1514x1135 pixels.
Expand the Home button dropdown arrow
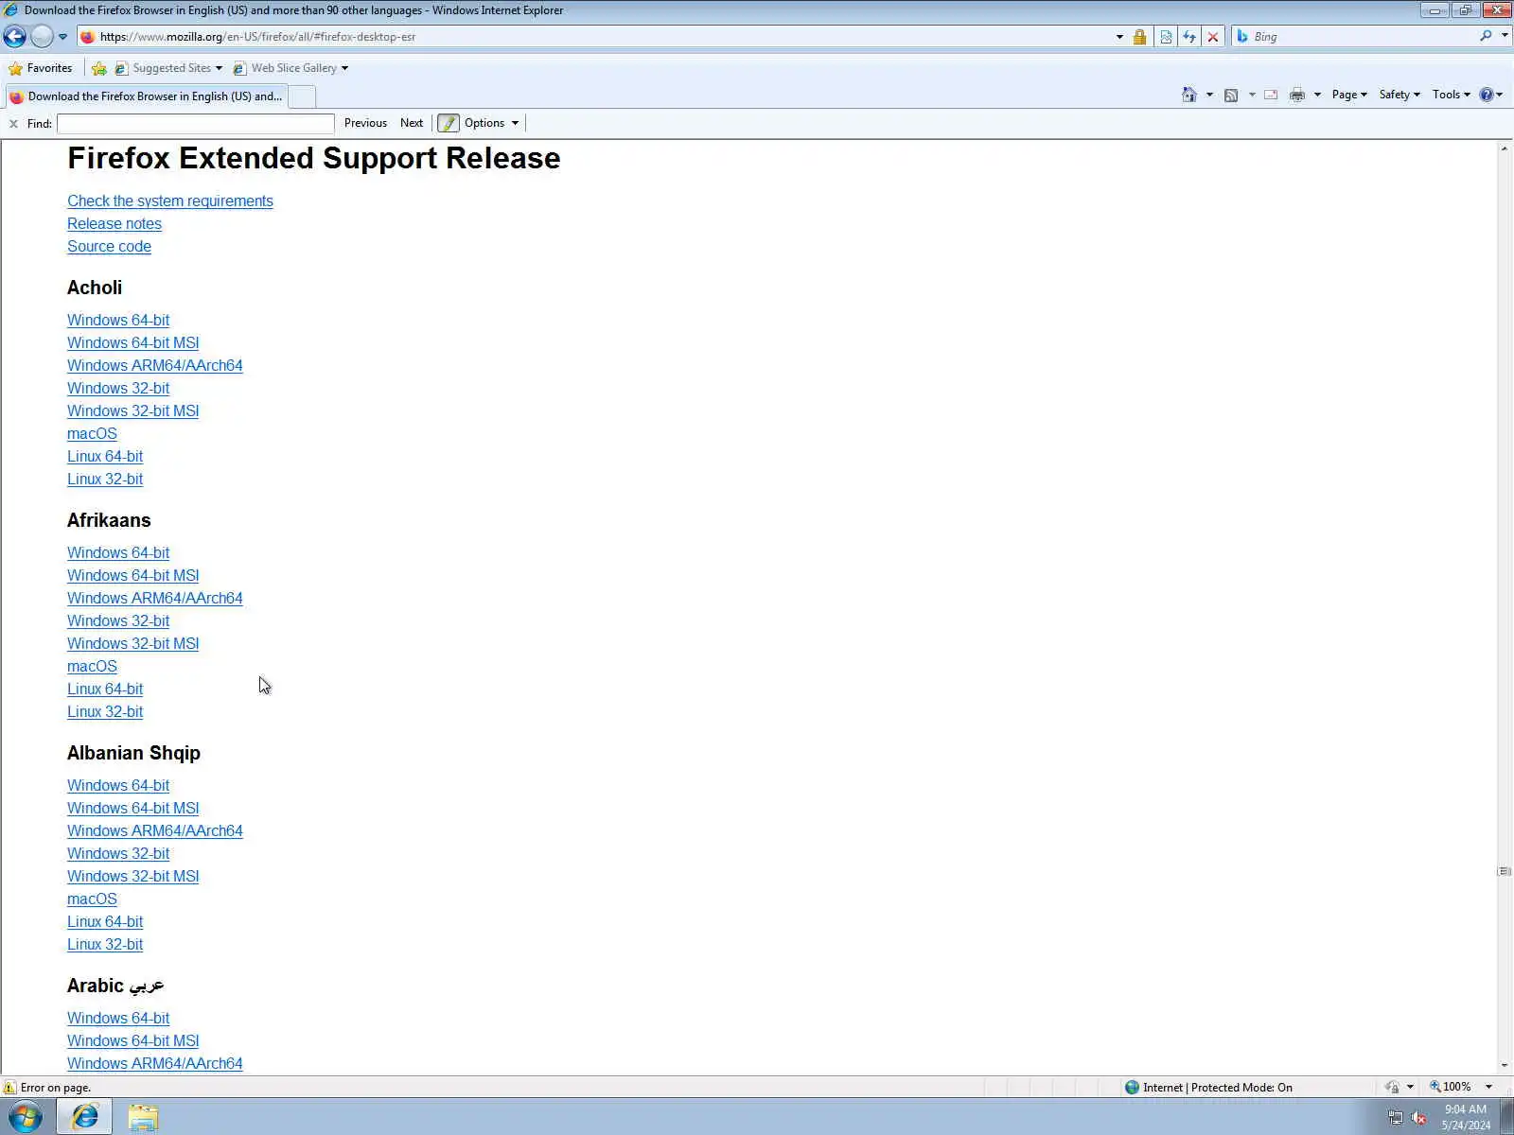click(1209, 95)
